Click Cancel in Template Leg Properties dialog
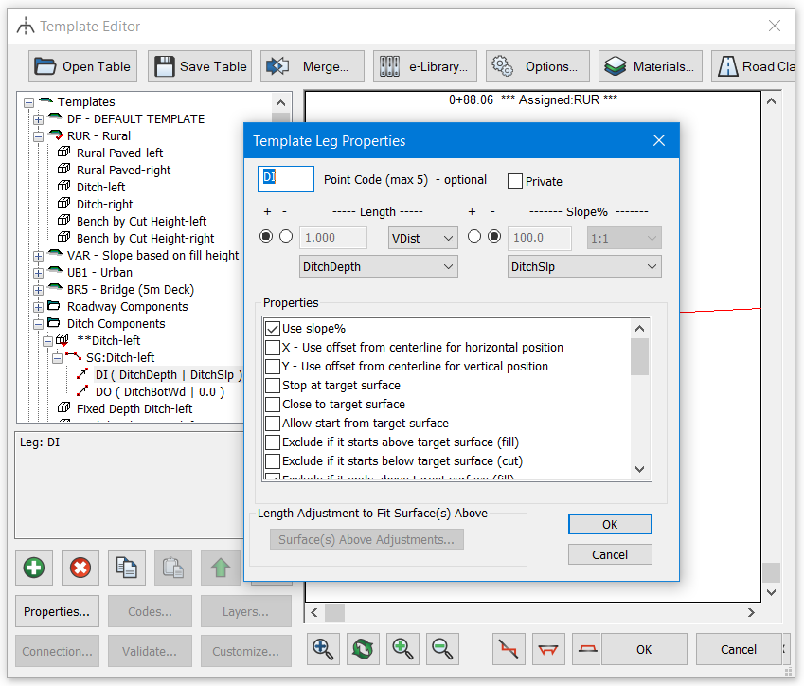The width and height of the screenshot is (804, 686). pos(610,554)
